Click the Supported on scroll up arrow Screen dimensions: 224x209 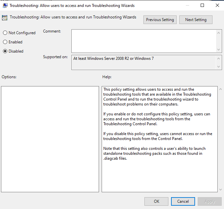pos(218,58)
